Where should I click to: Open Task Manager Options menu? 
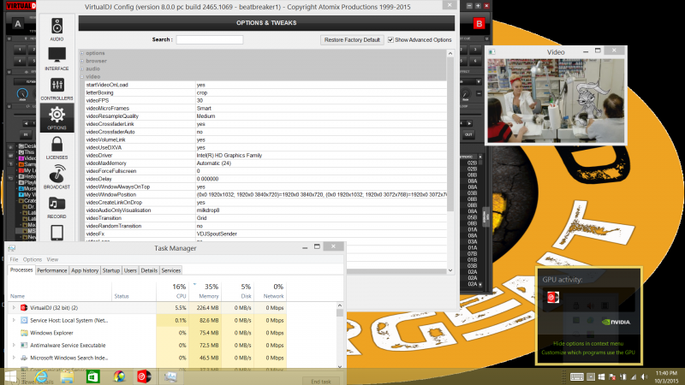(33, 259)
